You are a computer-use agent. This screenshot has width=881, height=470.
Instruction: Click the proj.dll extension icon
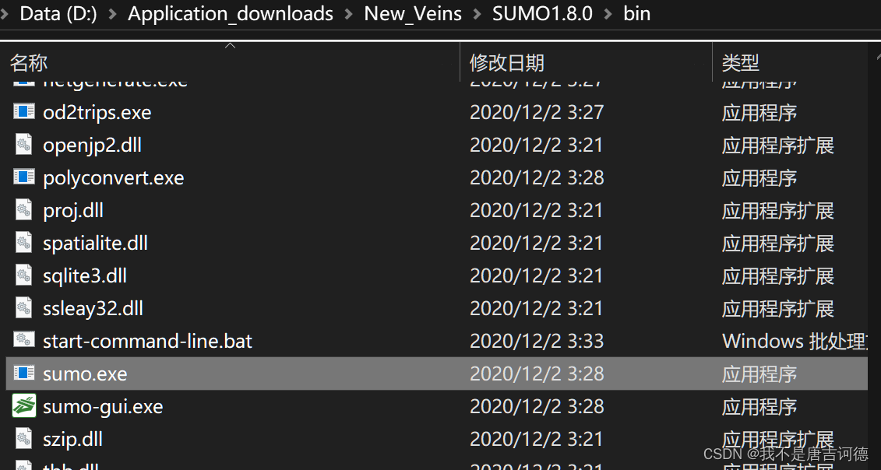pyautogui.click(x=24, y=209)
